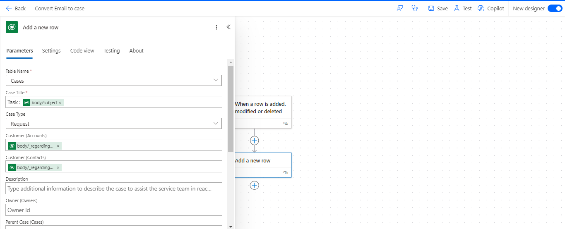The image size is (565, 229).
Task: Collapse the side panel with double chevron
Action: pyautogui.click(x=228, y=27)
